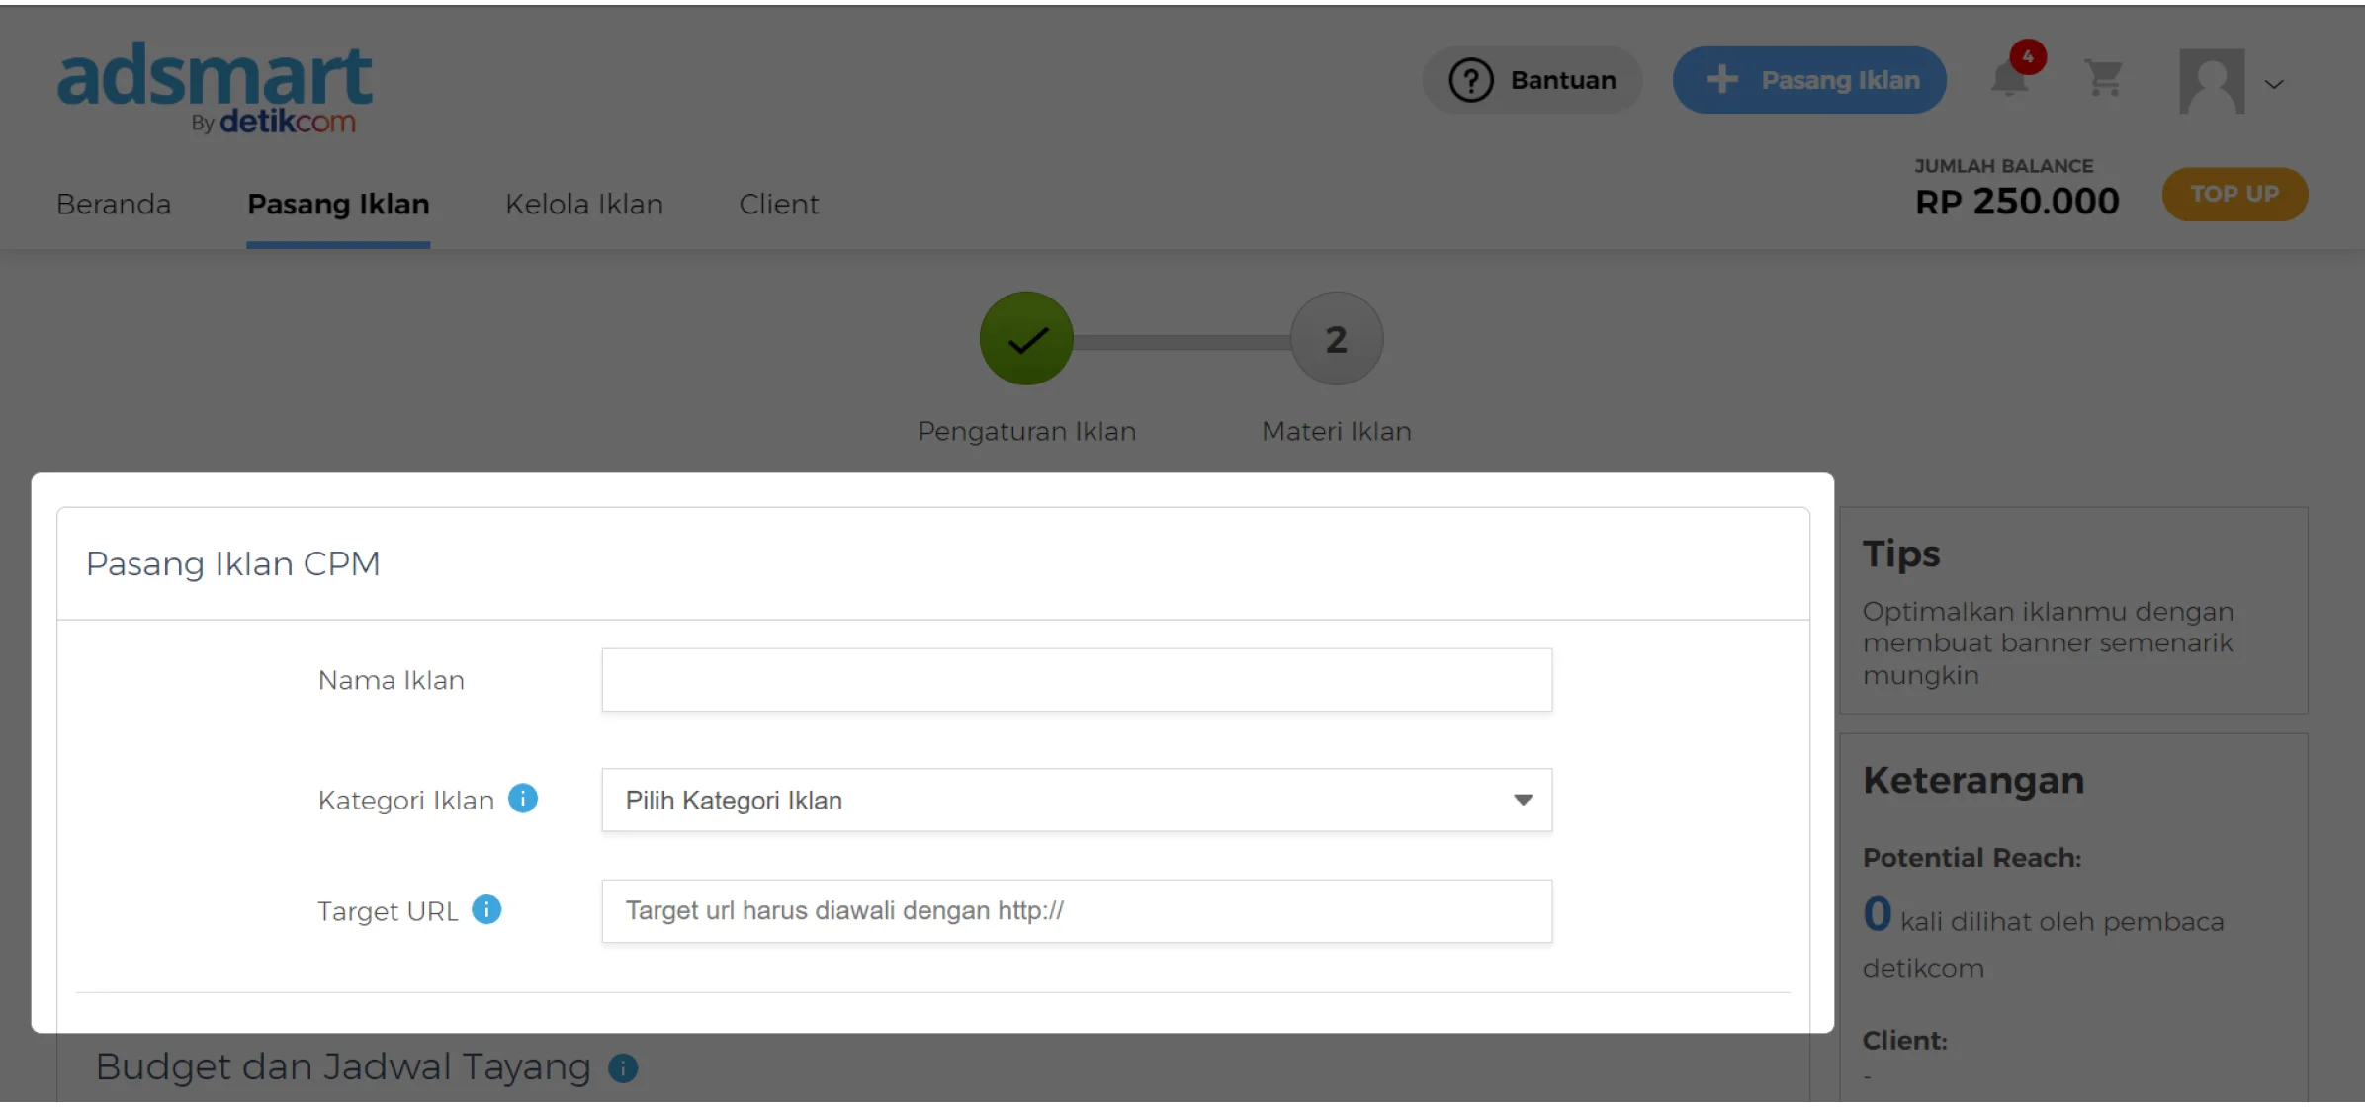Click the Target URL input field

click(x=1076, y=910)
